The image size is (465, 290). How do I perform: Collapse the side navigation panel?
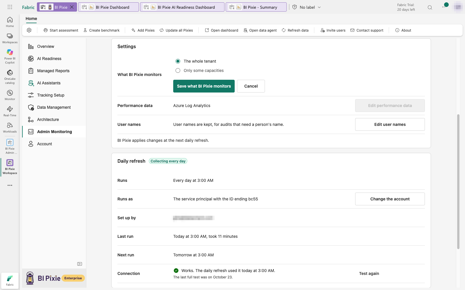pyautogui.click(x=80, y=264)
